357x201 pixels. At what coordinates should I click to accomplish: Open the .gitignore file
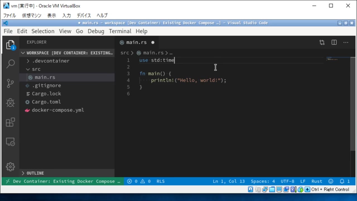coord(67,85)
